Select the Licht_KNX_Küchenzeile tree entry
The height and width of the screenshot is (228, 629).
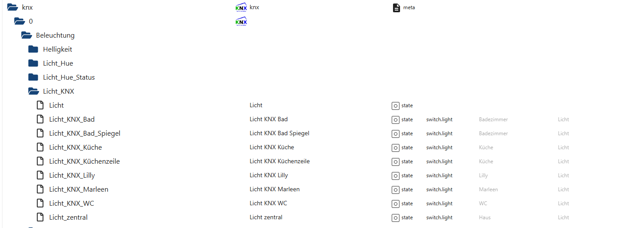84,161
